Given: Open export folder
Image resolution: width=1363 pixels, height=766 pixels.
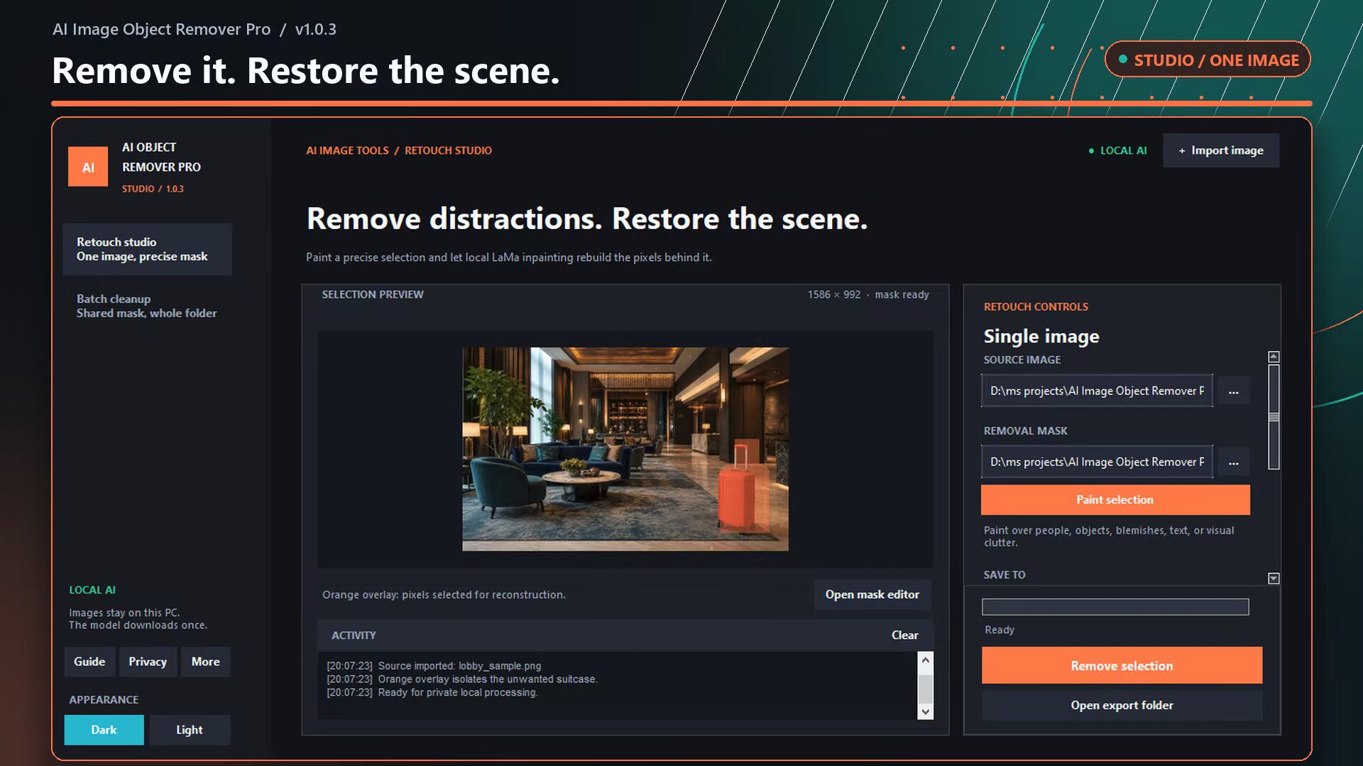Looking at the screenshot, I should tap(1122, 705).
